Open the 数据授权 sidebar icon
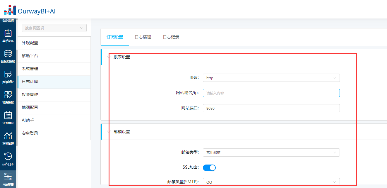387x188 pixels. (8, 77)
